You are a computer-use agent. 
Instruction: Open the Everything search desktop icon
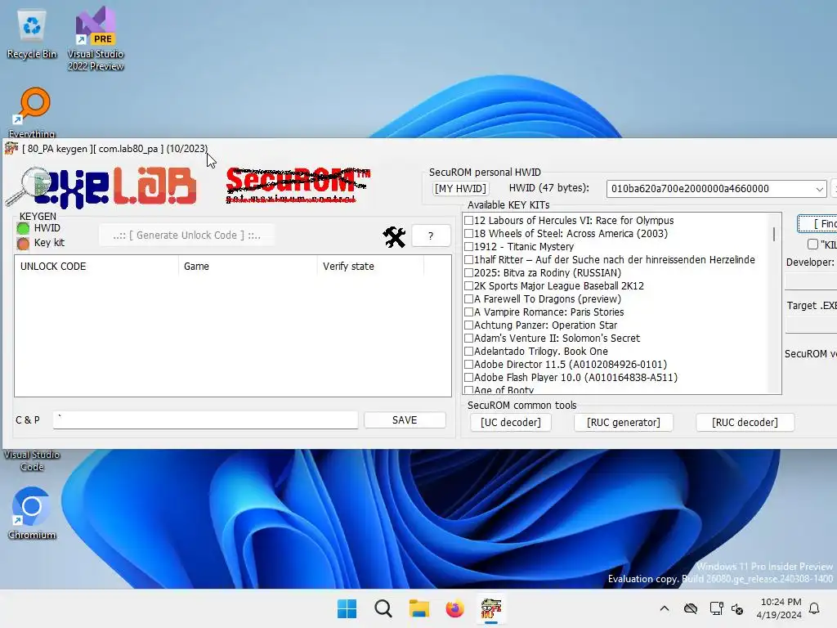tap(32, 112)
